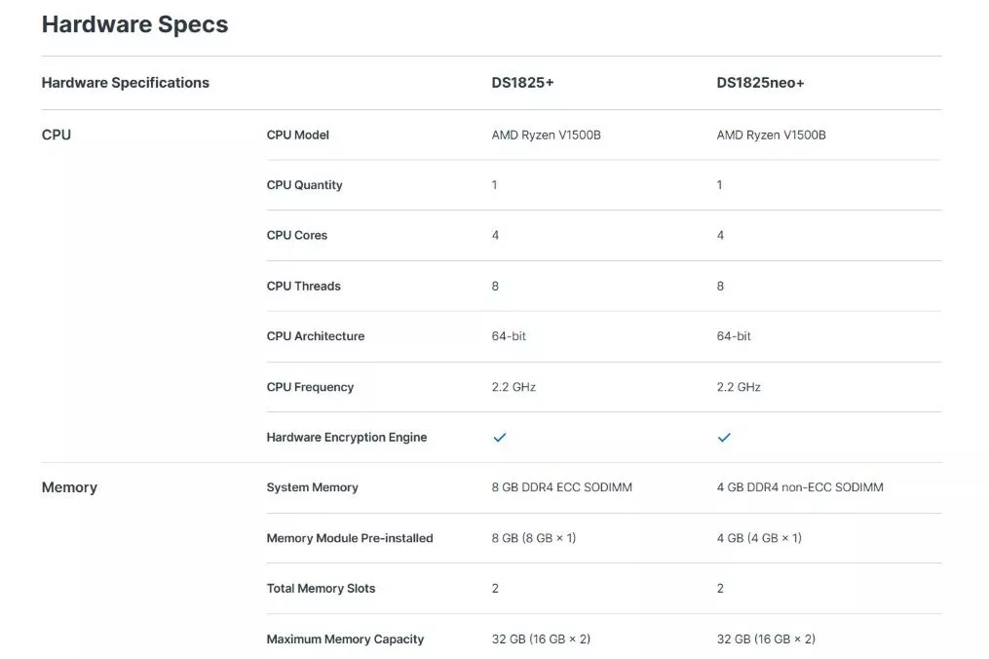Click AMD Ryzen V1500B under DS1825+
This screenshot has width=989, height=659.
tap(547, 135)
